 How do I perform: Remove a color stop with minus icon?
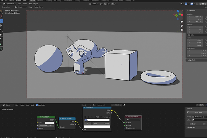pyautogui.click(x=88, y=117)
